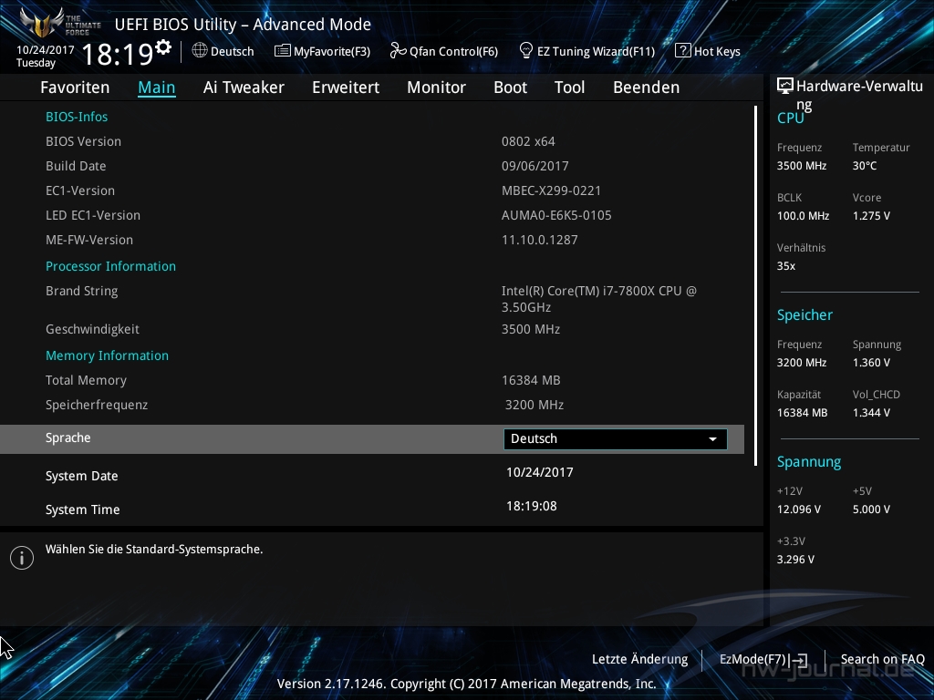
Task: Open Hot Keys question mark icon
Action: 682,51
